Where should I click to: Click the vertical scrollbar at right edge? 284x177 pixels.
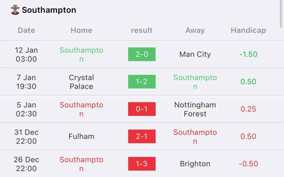[x=281, y=14]
